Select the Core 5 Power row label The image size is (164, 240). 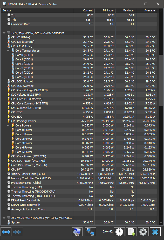click(x=24, y=152)
